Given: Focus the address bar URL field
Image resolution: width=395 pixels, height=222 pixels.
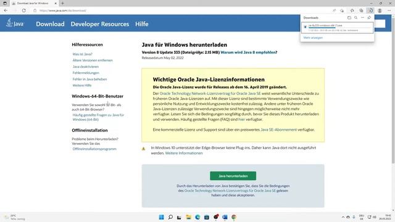Looking at the screenshot, I should [x=62, y=10].
